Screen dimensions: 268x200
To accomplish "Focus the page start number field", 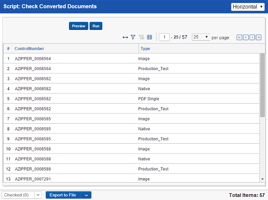I will [164, 37].
